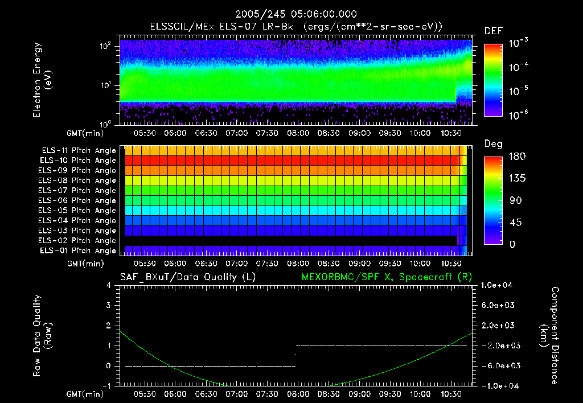This screenshot has width=583, height=403.
Task: Select the ELS-08 Pitch Angle label
Action: coord(77,180)
